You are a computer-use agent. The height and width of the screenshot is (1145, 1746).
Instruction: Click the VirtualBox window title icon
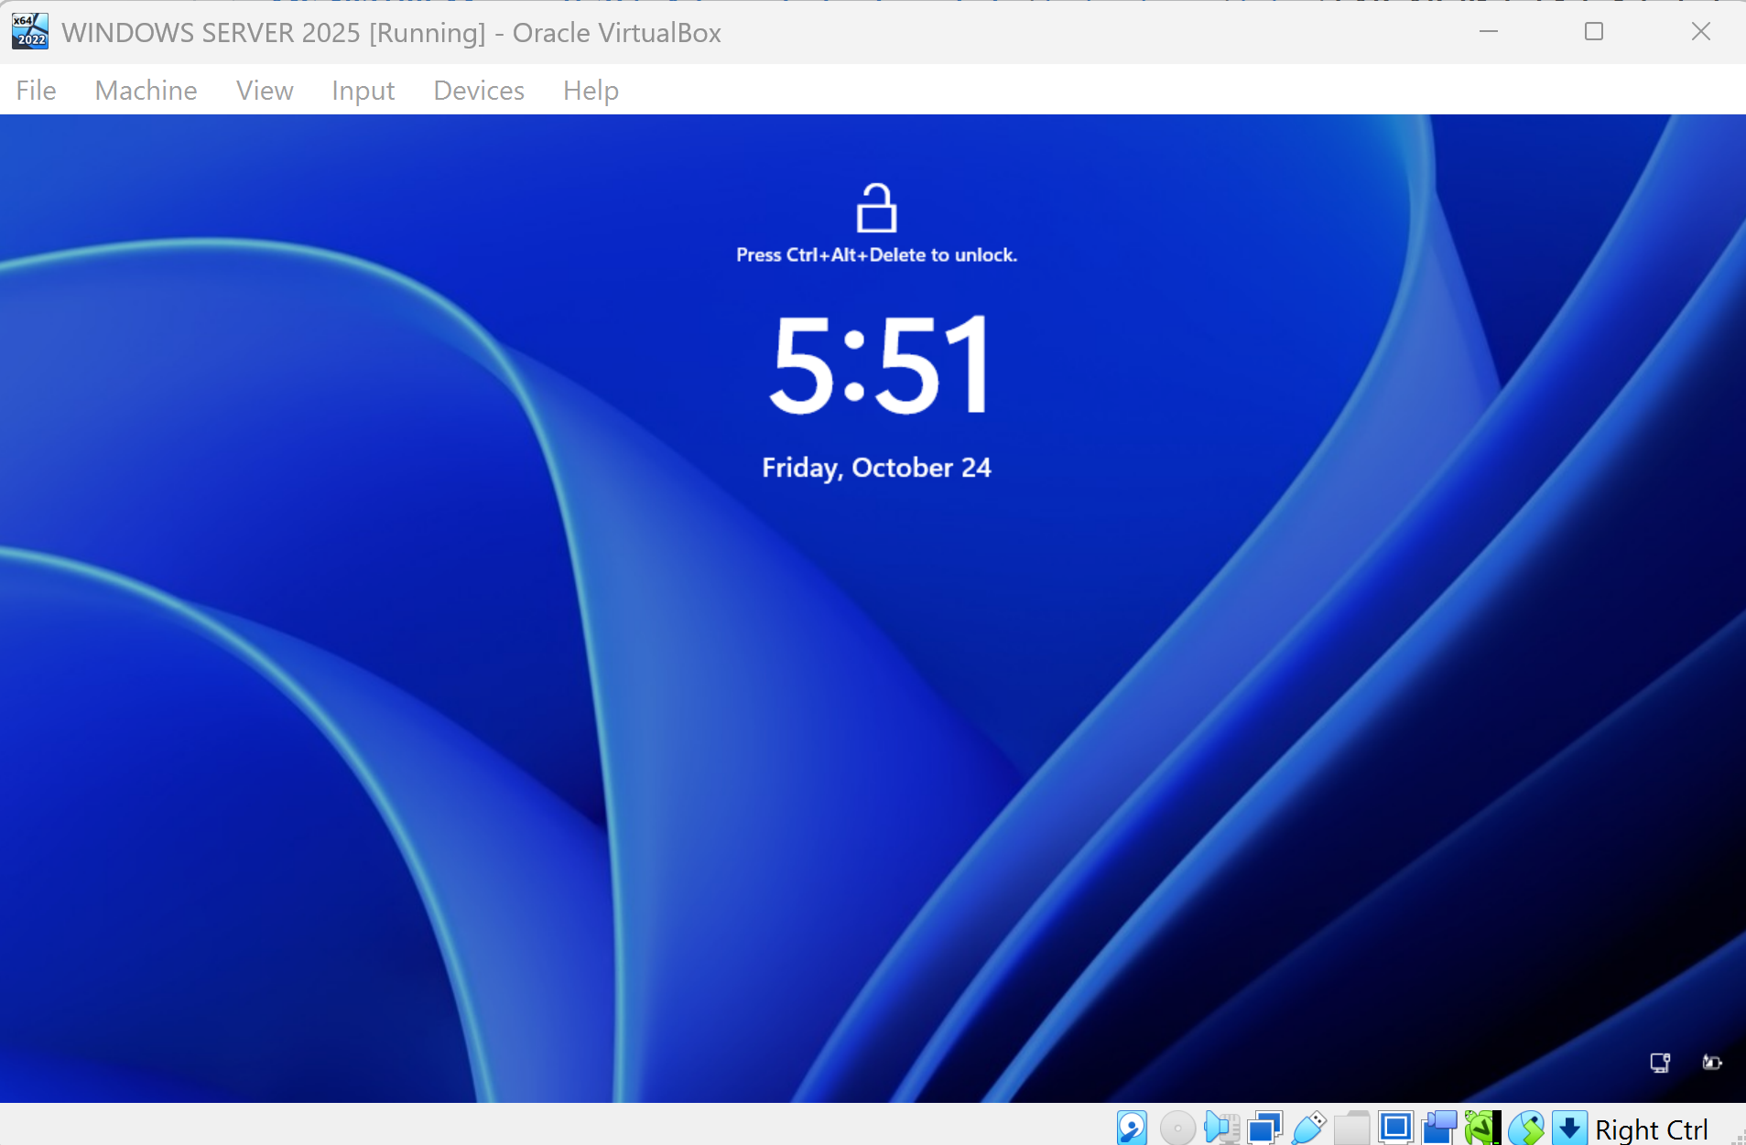click(x=29, y=31)
